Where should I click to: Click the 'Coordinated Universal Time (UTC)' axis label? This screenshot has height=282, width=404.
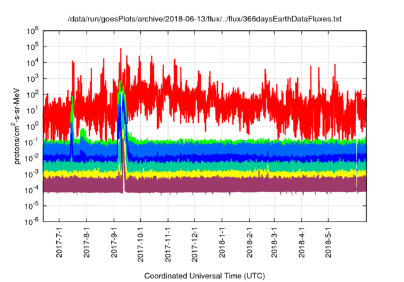(x=205, y=276)
